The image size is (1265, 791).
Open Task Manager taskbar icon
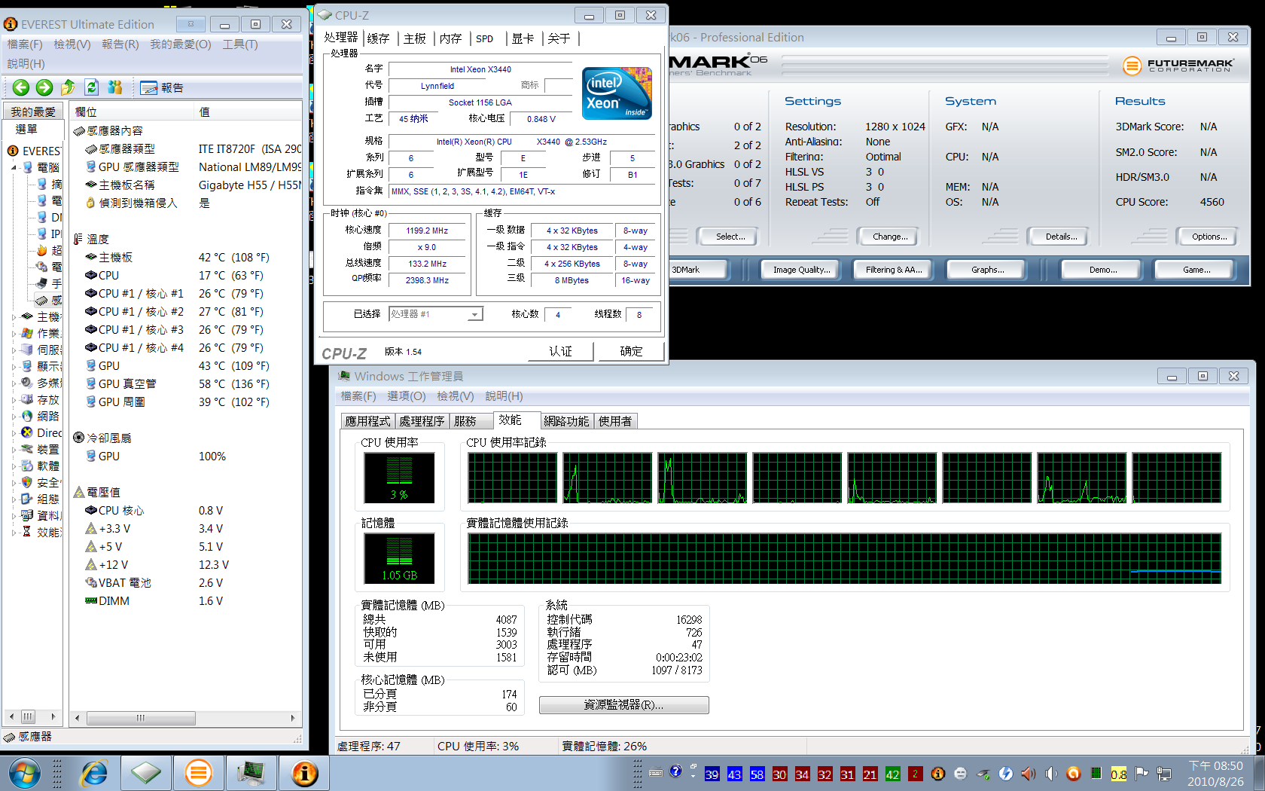click(x=251, y=773)
